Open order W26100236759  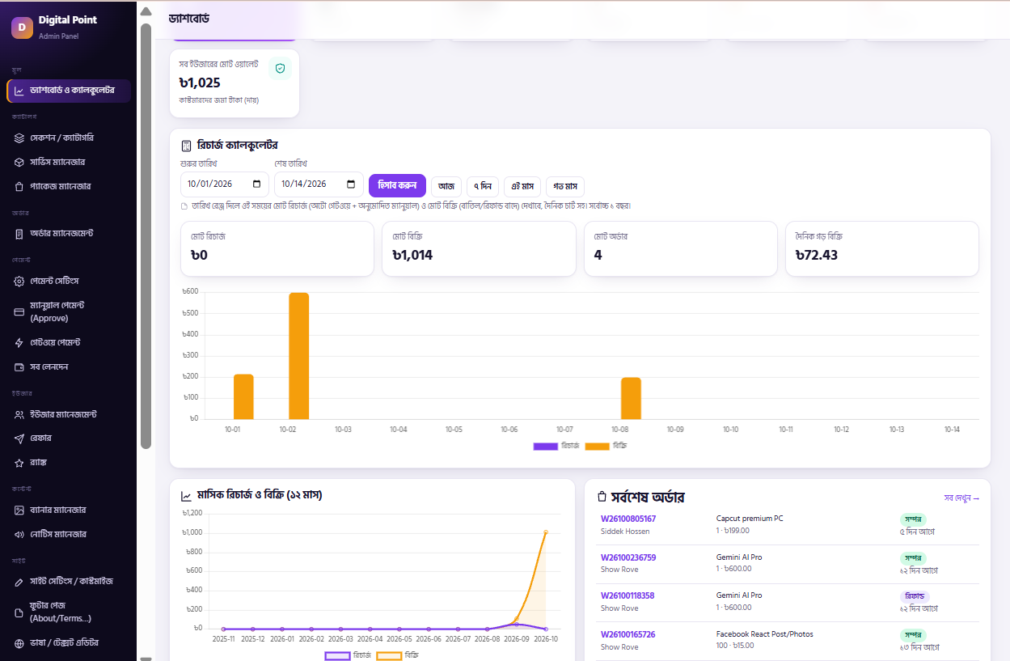[628, 557]
